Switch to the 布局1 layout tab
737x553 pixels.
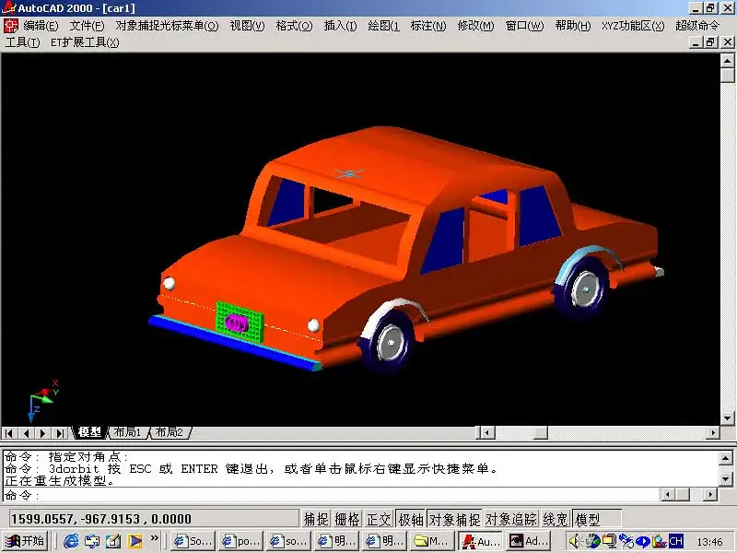pyautogui.click(x=126, y=432)
